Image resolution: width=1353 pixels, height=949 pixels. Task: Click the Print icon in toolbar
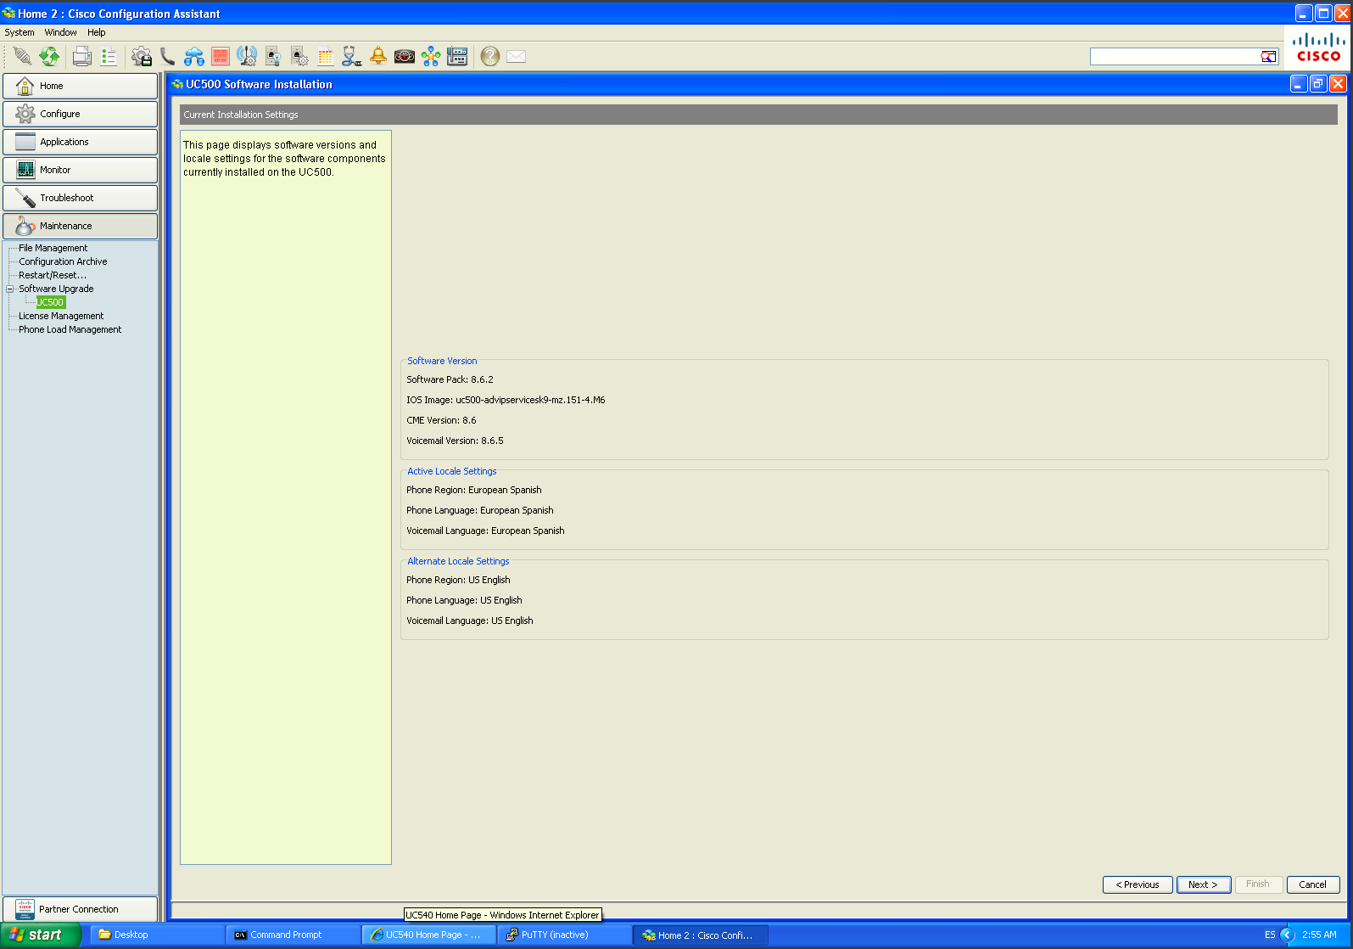click(81, 56)
